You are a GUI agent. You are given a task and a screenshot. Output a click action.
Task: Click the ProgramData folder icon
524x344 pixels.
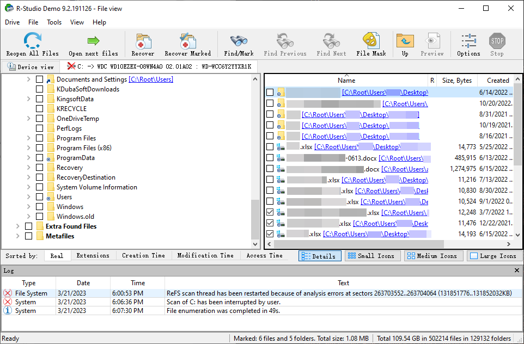point(51,158)
